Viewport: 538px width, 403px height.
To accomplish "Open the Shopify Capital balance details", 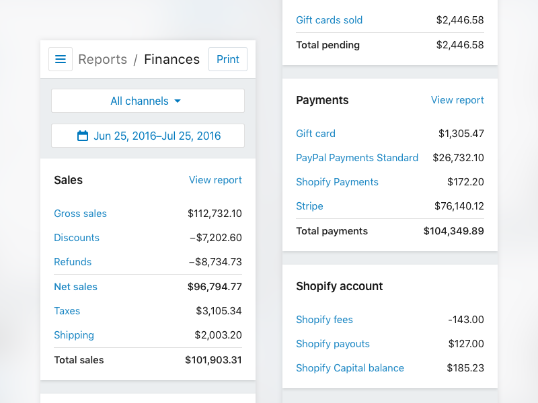I will point(350,368).
